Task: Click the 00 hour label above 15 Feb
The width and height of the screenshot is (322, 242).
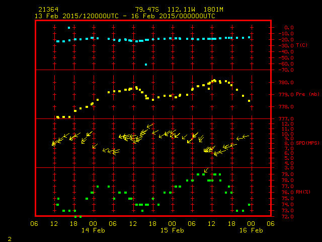Action: 172,224
